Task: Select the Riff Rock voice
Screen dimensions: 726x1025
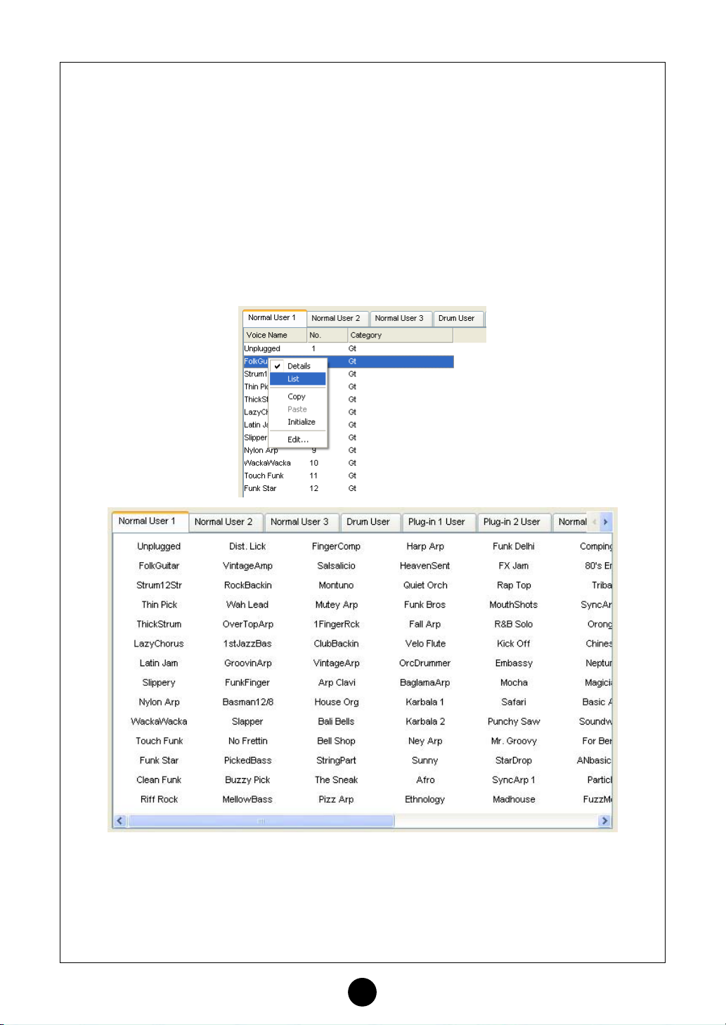Action: click(x=159, y=800)
